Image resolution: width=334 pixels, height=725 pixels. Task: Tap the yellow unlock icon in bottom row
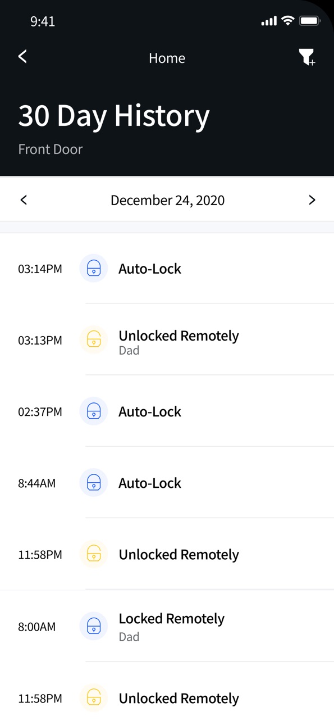(94, 698)
